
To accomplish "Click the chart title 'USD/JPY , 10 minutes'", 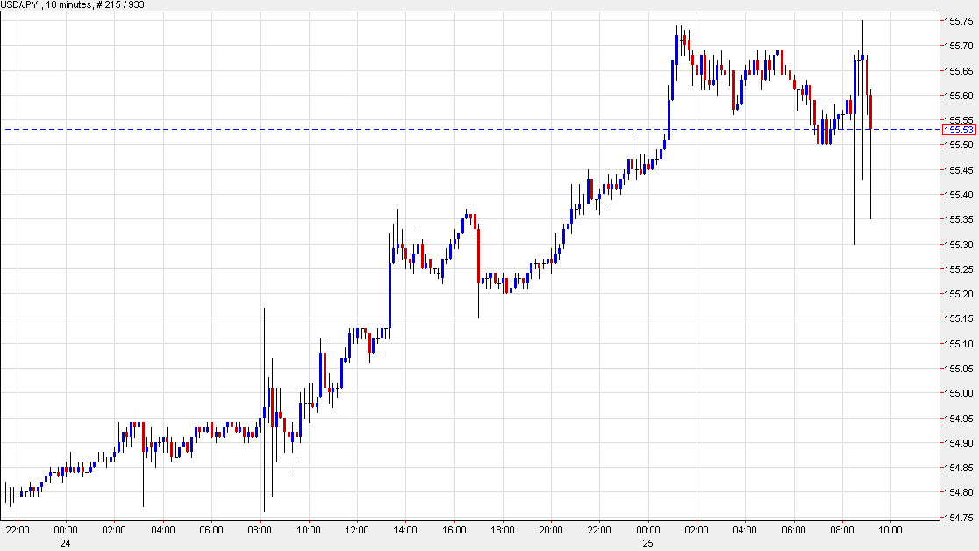I will click(x=46, y=5).
